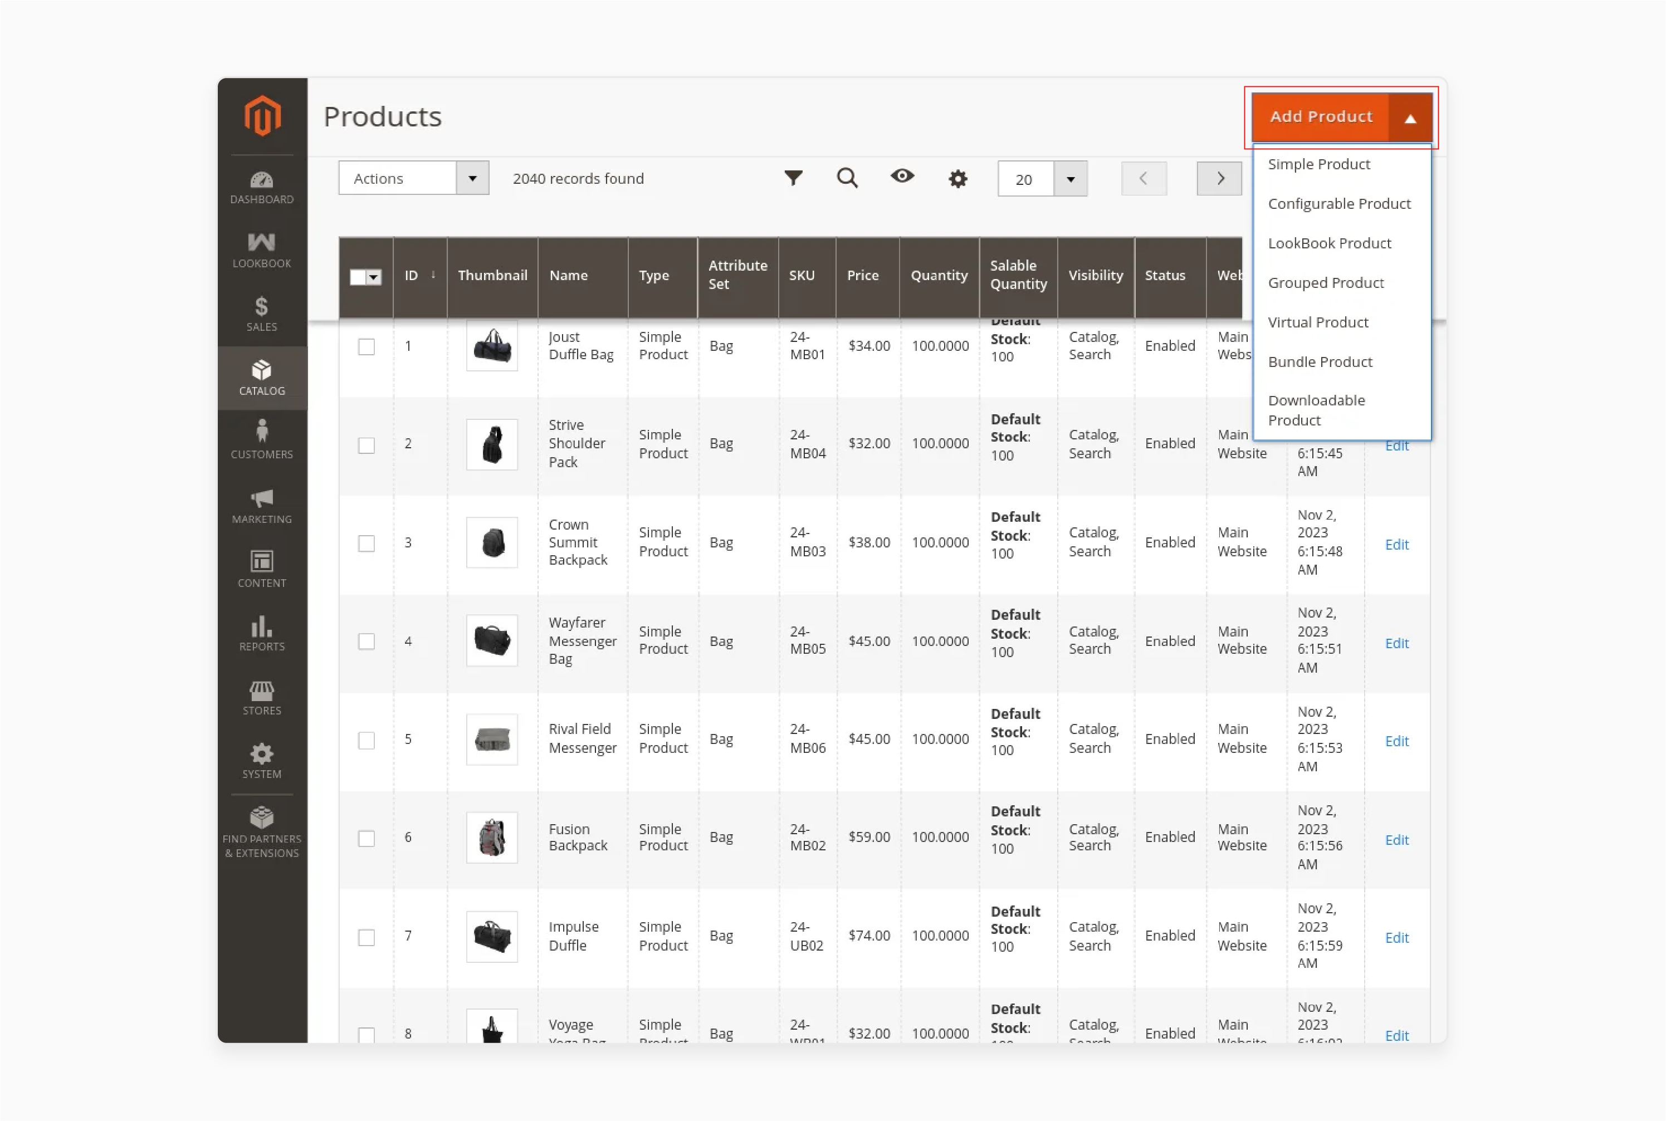Open the Rival Field Messenger thumbnail

click(492, 739)
